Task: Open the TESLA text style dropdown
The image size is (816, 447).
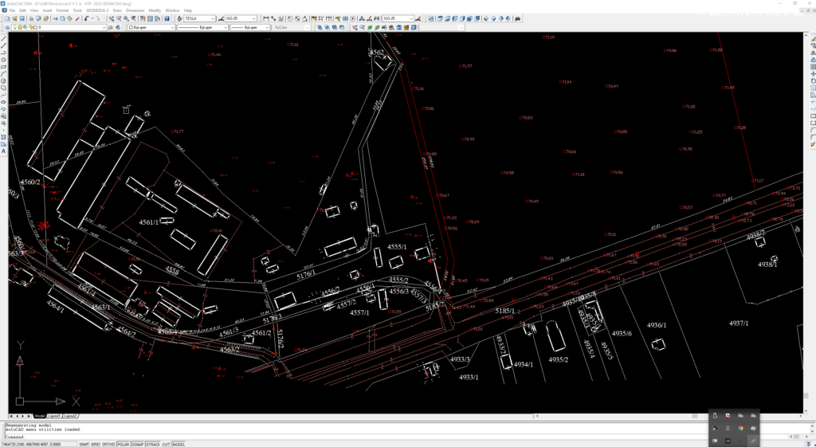Action: tap(199, 18)
